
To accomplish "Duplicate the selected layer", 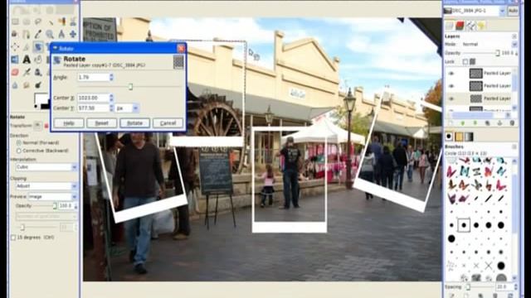I will pyautogui.click(x=487, y=123).
